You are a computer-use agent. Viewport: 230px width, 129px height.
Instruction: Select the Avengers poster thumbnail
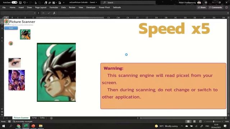click(17, 80)
